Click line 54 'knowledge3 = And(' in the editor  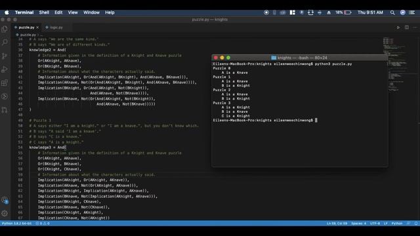(x=48, y=147)
